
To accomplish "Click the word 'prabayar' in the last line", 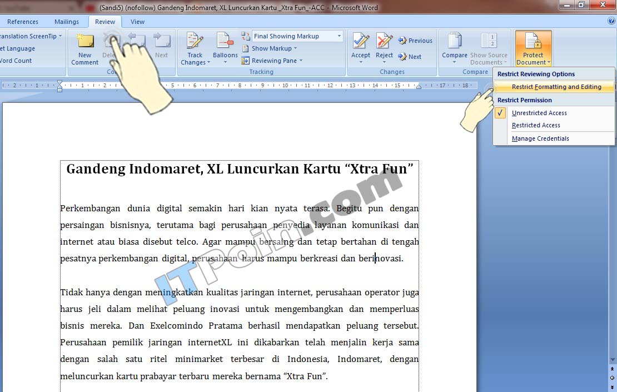I will pyautogui.click(x=158, y=376).
